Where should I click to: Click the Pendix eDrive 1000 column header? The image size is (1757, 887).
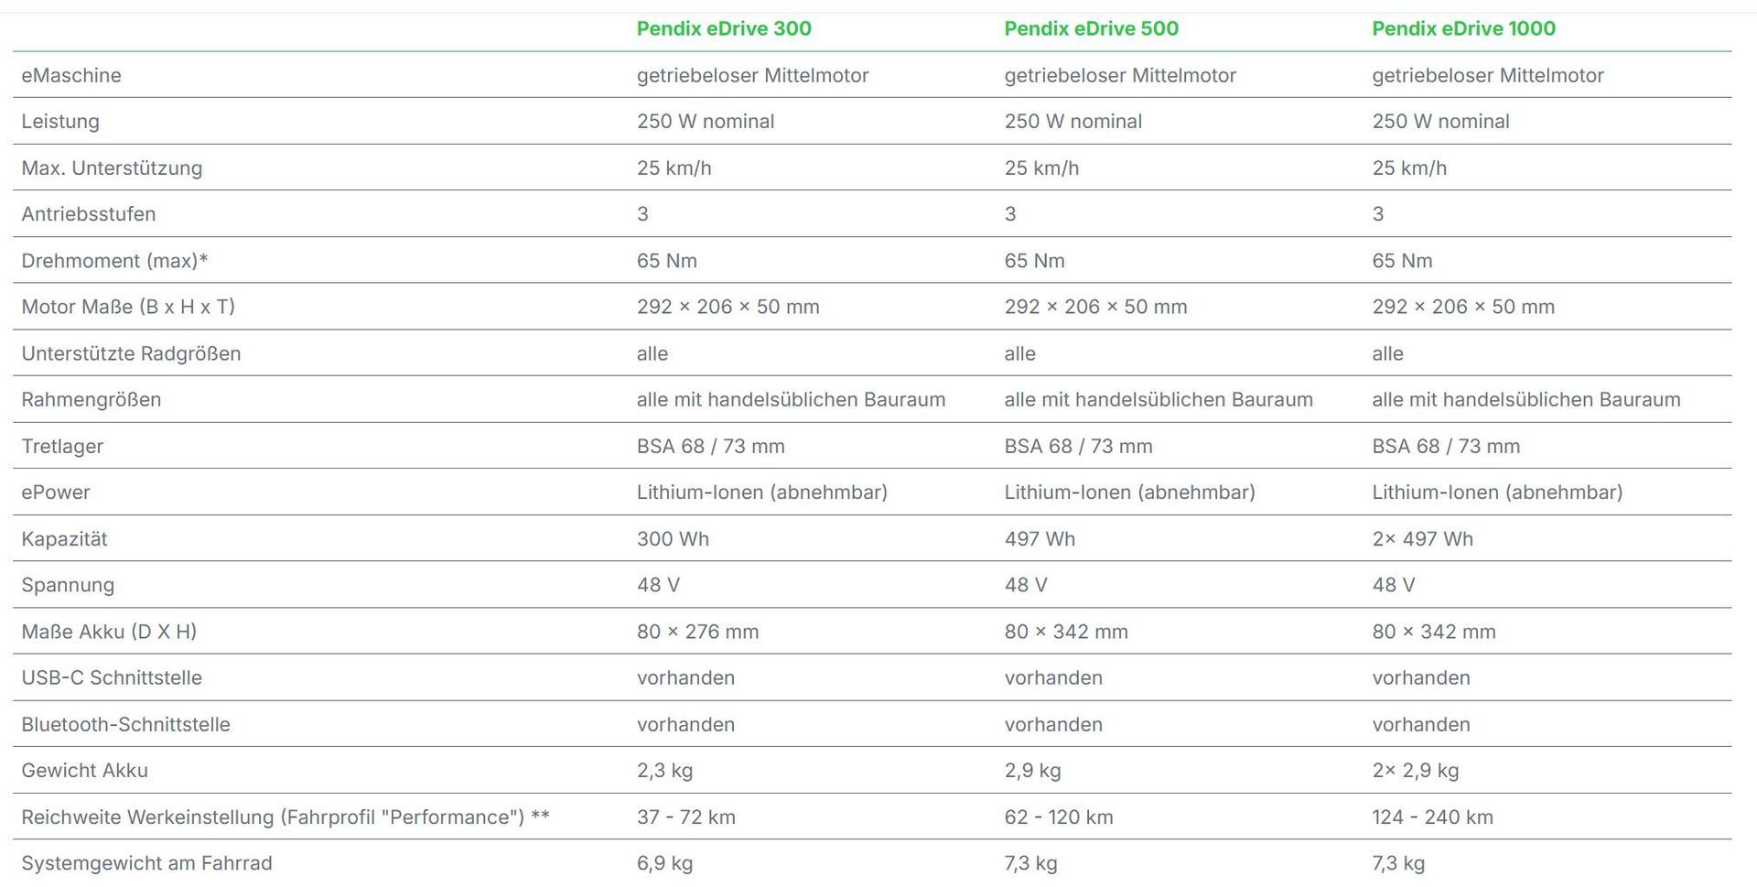[1463, 28]
